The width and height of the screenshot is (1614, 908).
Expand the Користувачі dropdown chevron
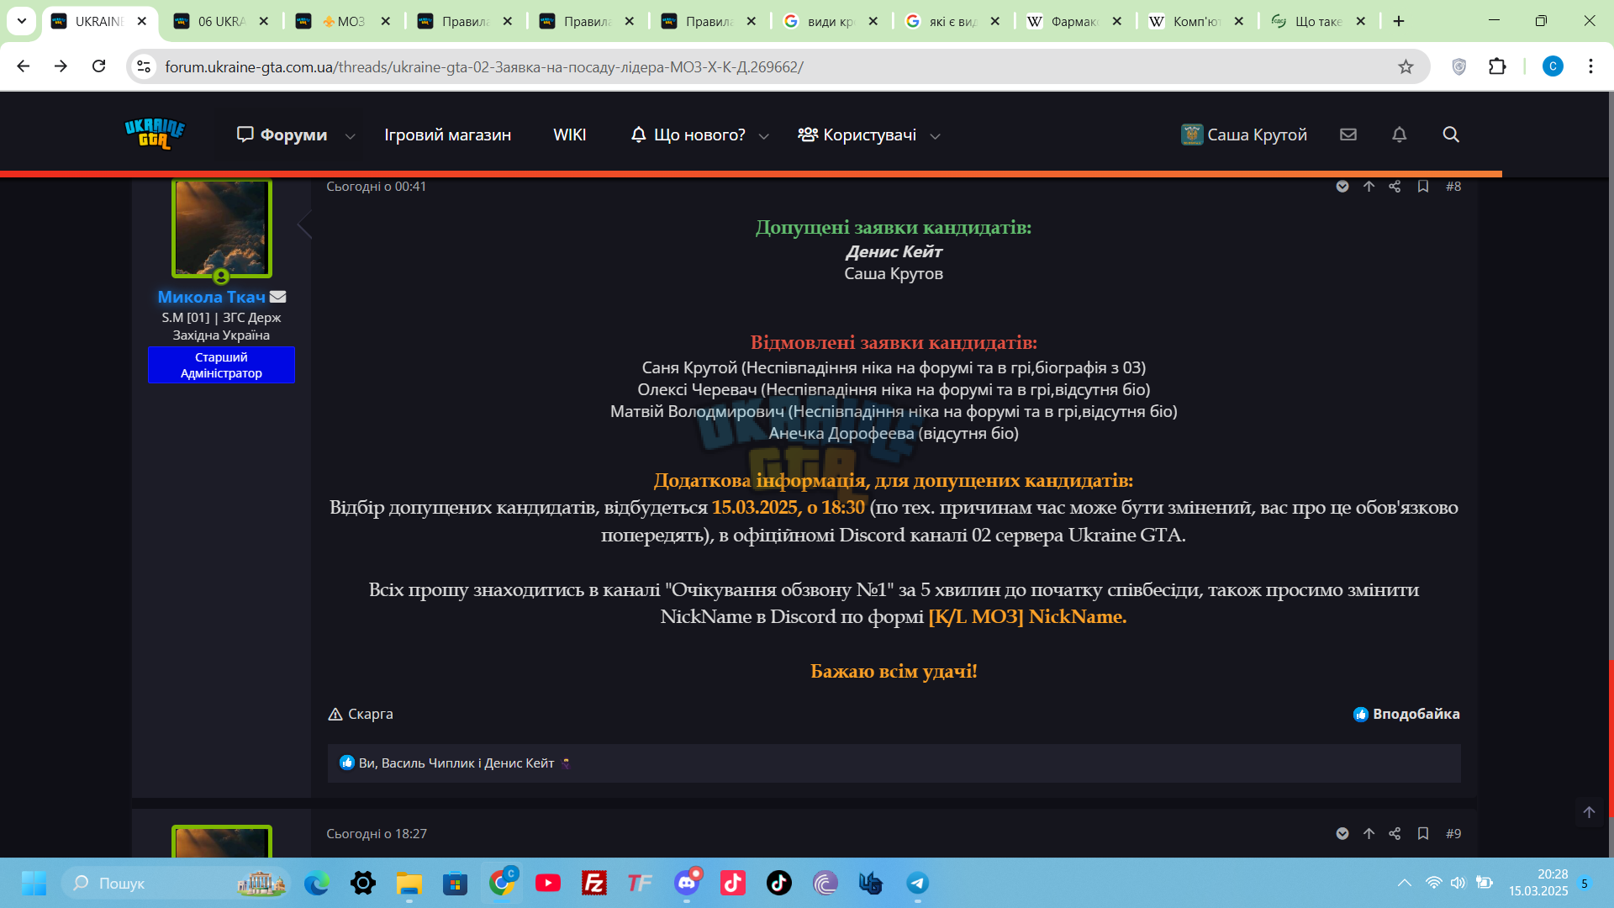pos(935,135)
